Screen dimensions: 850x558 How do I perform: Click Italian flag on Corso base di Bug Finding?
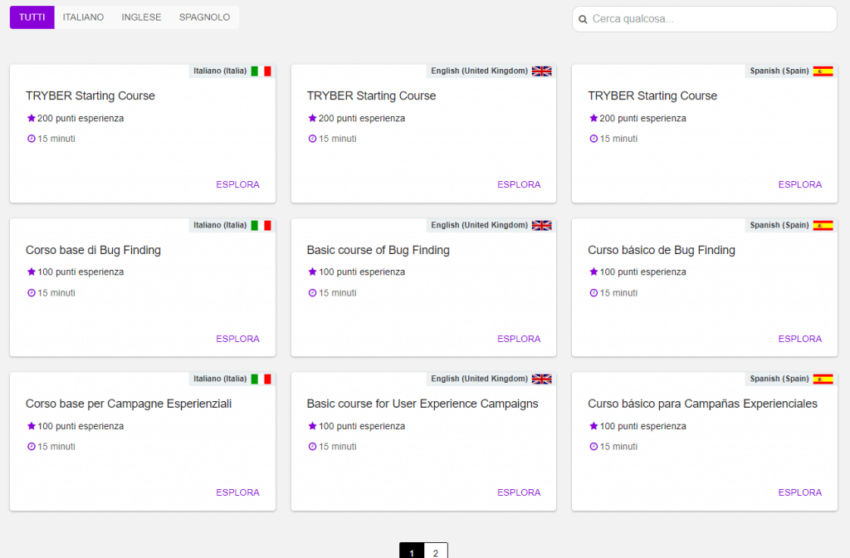pyautogui.click(x=261, y=225)
